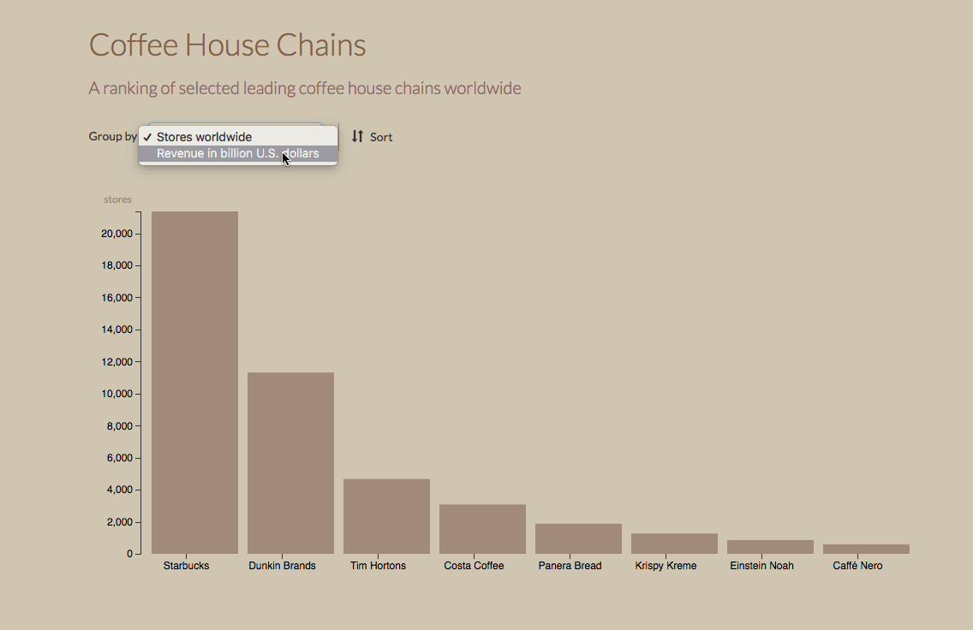Click the Sort button label
973x630 pixels.
381,137
